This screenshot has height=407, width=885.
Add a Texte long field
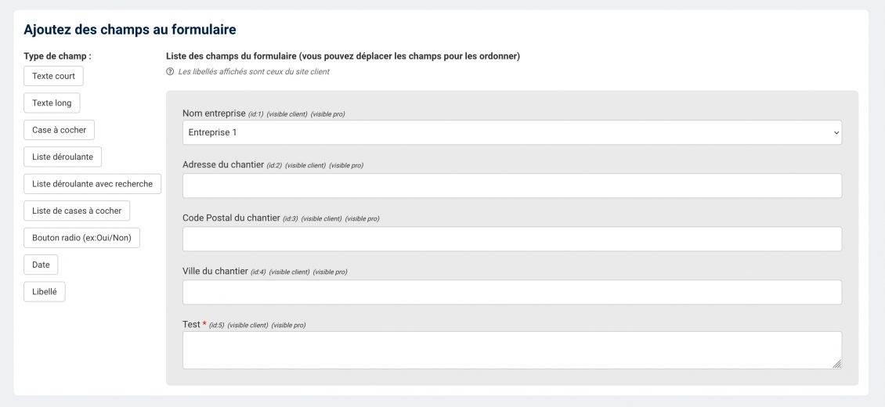click(x=52, y=103)
